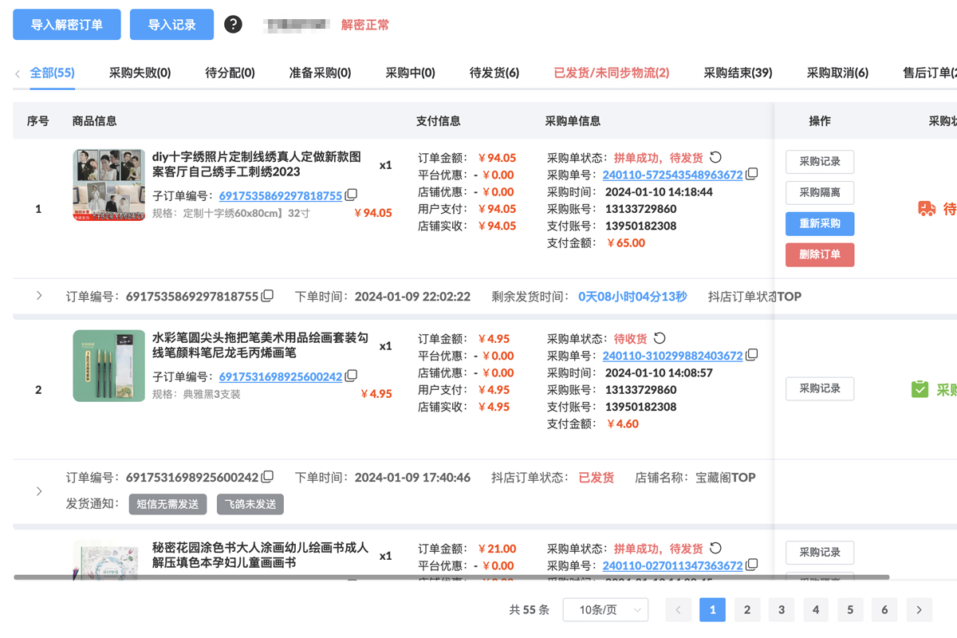The width and height of the screenshot is (957, 638).
Task: Click the blue 重新采购 button
Action: coord(820,223)
